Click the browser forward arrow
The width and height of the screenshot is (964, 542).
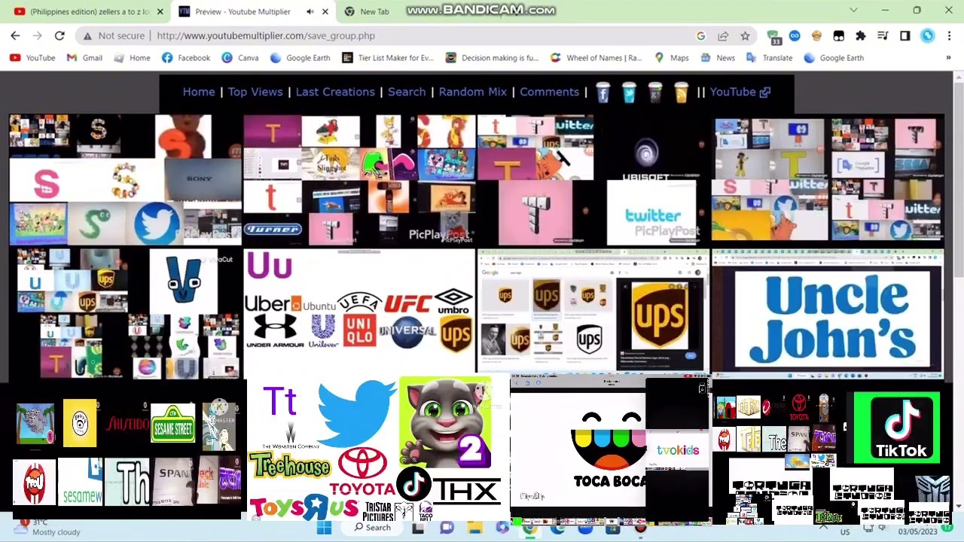37,35
